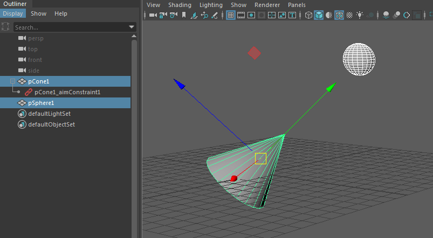This screenshot has width=433, height=238.
Task: Toggle the Film Gate icon
Action: coord(241,15)
